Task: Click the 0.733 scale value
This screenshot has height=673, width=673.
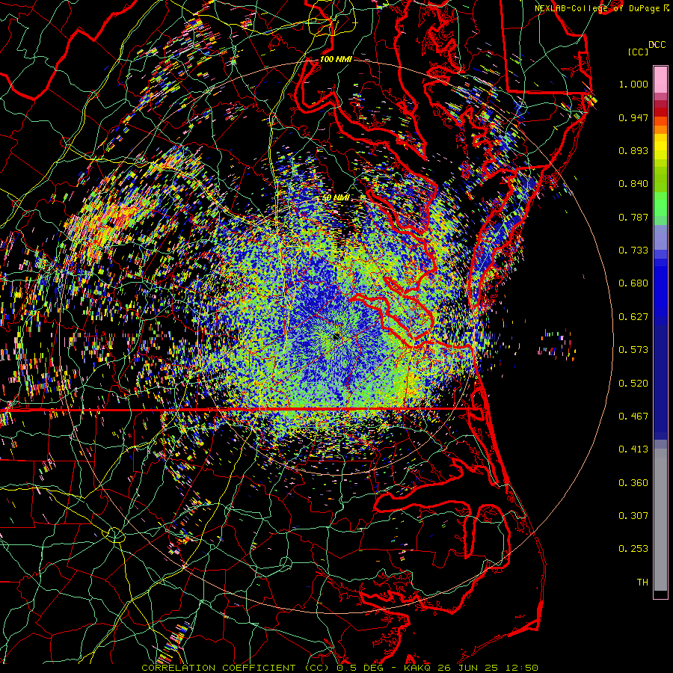Action: click(x=633, y=251)
